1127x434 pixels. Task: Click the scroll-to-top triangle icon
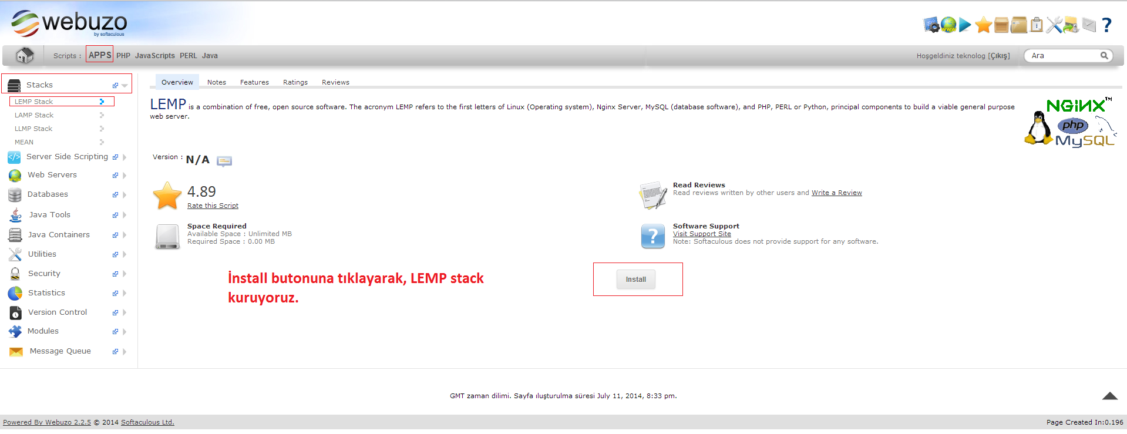tap(1110, 396)
